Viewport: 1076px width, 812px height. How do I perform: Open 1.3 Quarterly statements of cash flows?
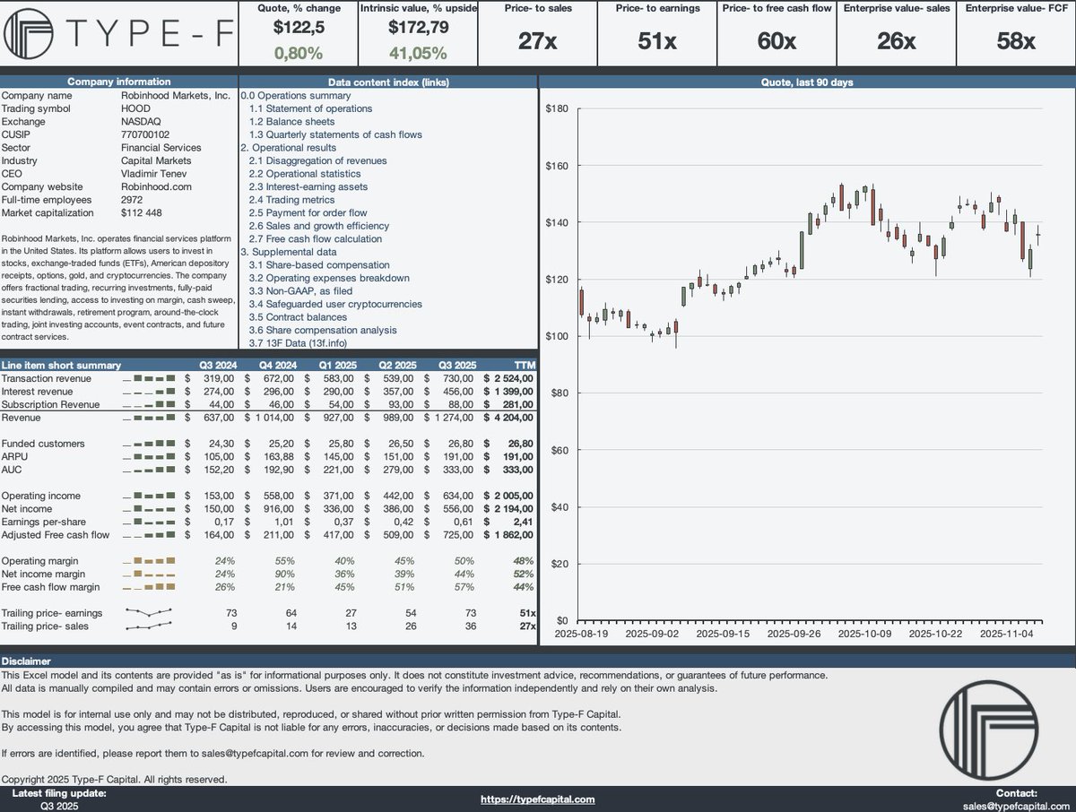tap(335, 134)
